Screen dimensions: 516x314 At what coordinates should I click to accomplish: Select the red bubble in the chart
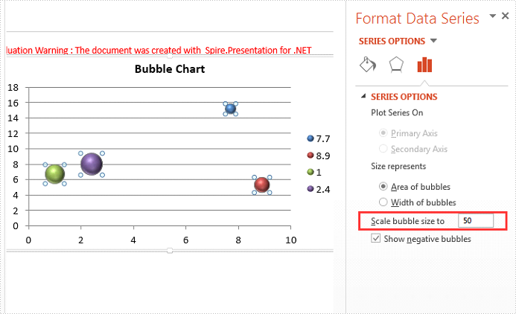pyautogui.click(x=262, y=185)
